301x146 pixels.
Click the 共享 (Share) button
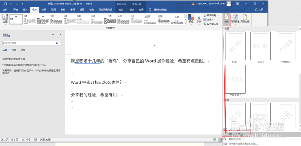pyautogui.click(x=259, y=10)
